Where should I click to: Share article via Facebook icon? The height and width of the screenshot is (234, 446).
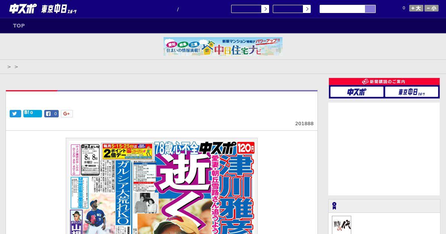tap(52, 114)
